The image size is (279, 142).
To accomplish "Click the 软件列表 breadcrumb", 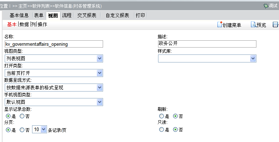I will point(41,6).
